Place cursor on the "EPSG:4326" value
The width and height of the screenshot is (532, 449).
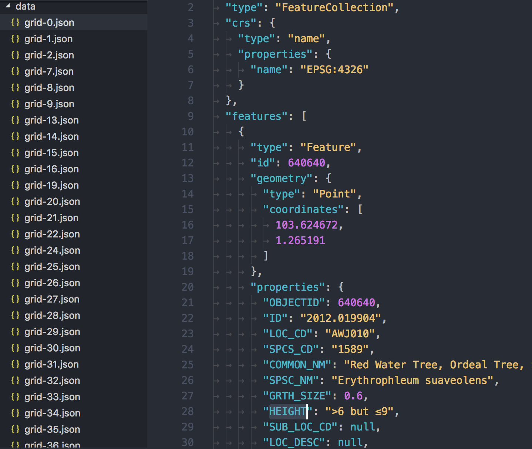pos(334,70)
